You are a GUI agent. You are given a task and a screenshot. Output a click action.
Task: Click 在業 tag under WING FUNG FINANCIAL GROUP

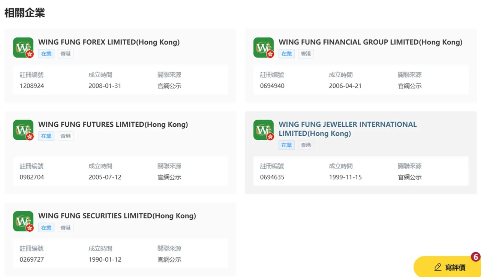pyautogui.click(x=286, y=54)
